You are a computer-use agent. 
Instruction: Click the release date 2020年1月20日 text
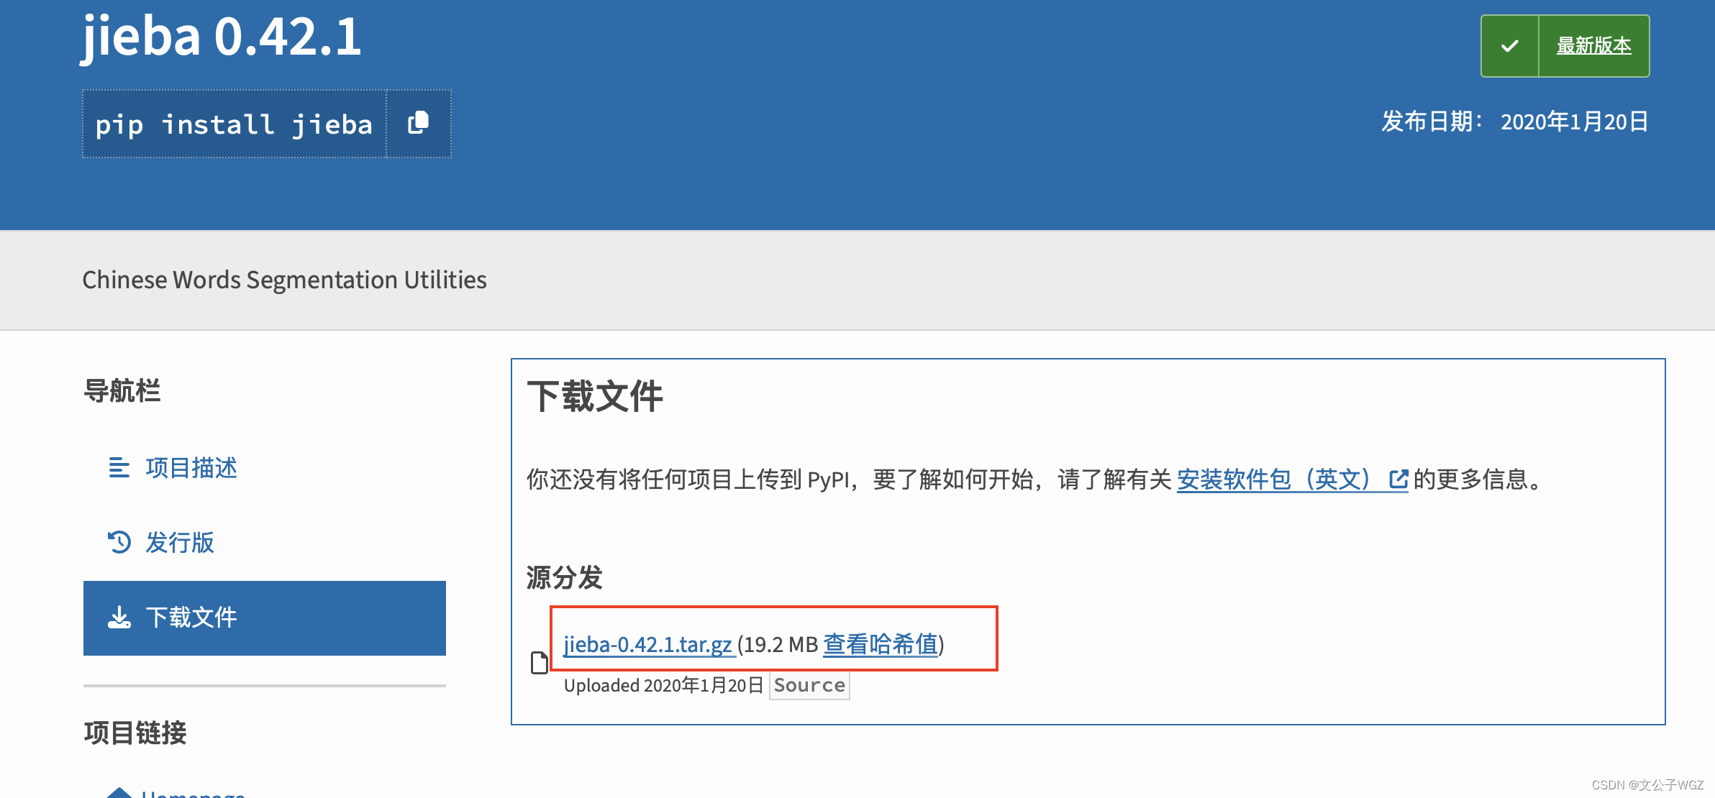point(1574,121)
